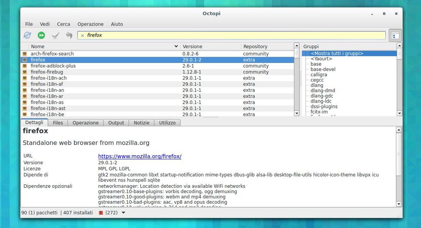Click the red outdated packages icon in status bar

click(101, 213)
